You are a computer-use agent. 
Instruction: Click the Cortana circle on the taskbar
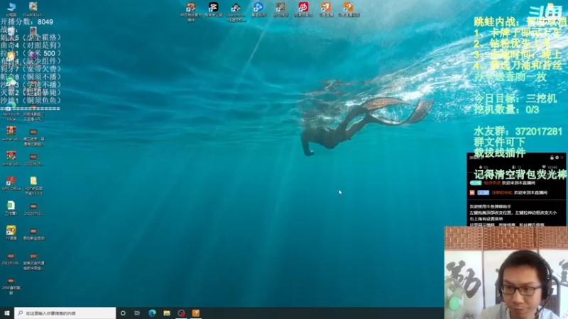pos(123,313)
